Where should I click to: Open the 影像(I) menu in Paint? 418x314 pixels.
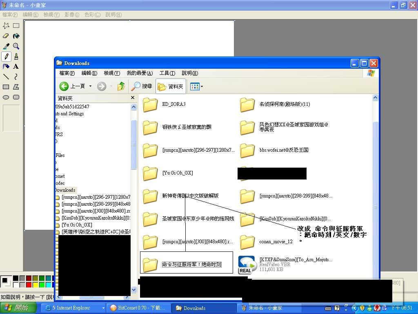(x=71, y=15)
